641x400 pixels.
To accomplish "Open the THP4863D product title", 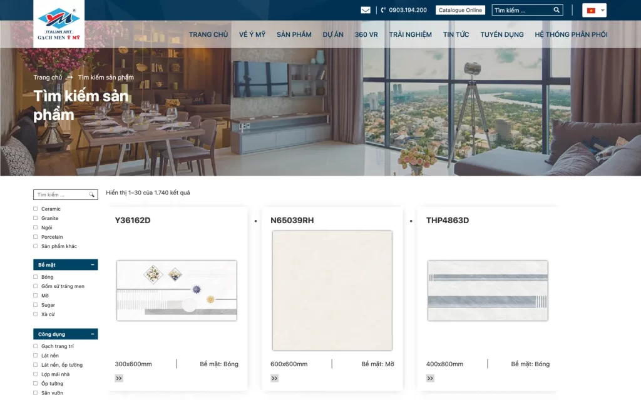I will coord(447,221).
